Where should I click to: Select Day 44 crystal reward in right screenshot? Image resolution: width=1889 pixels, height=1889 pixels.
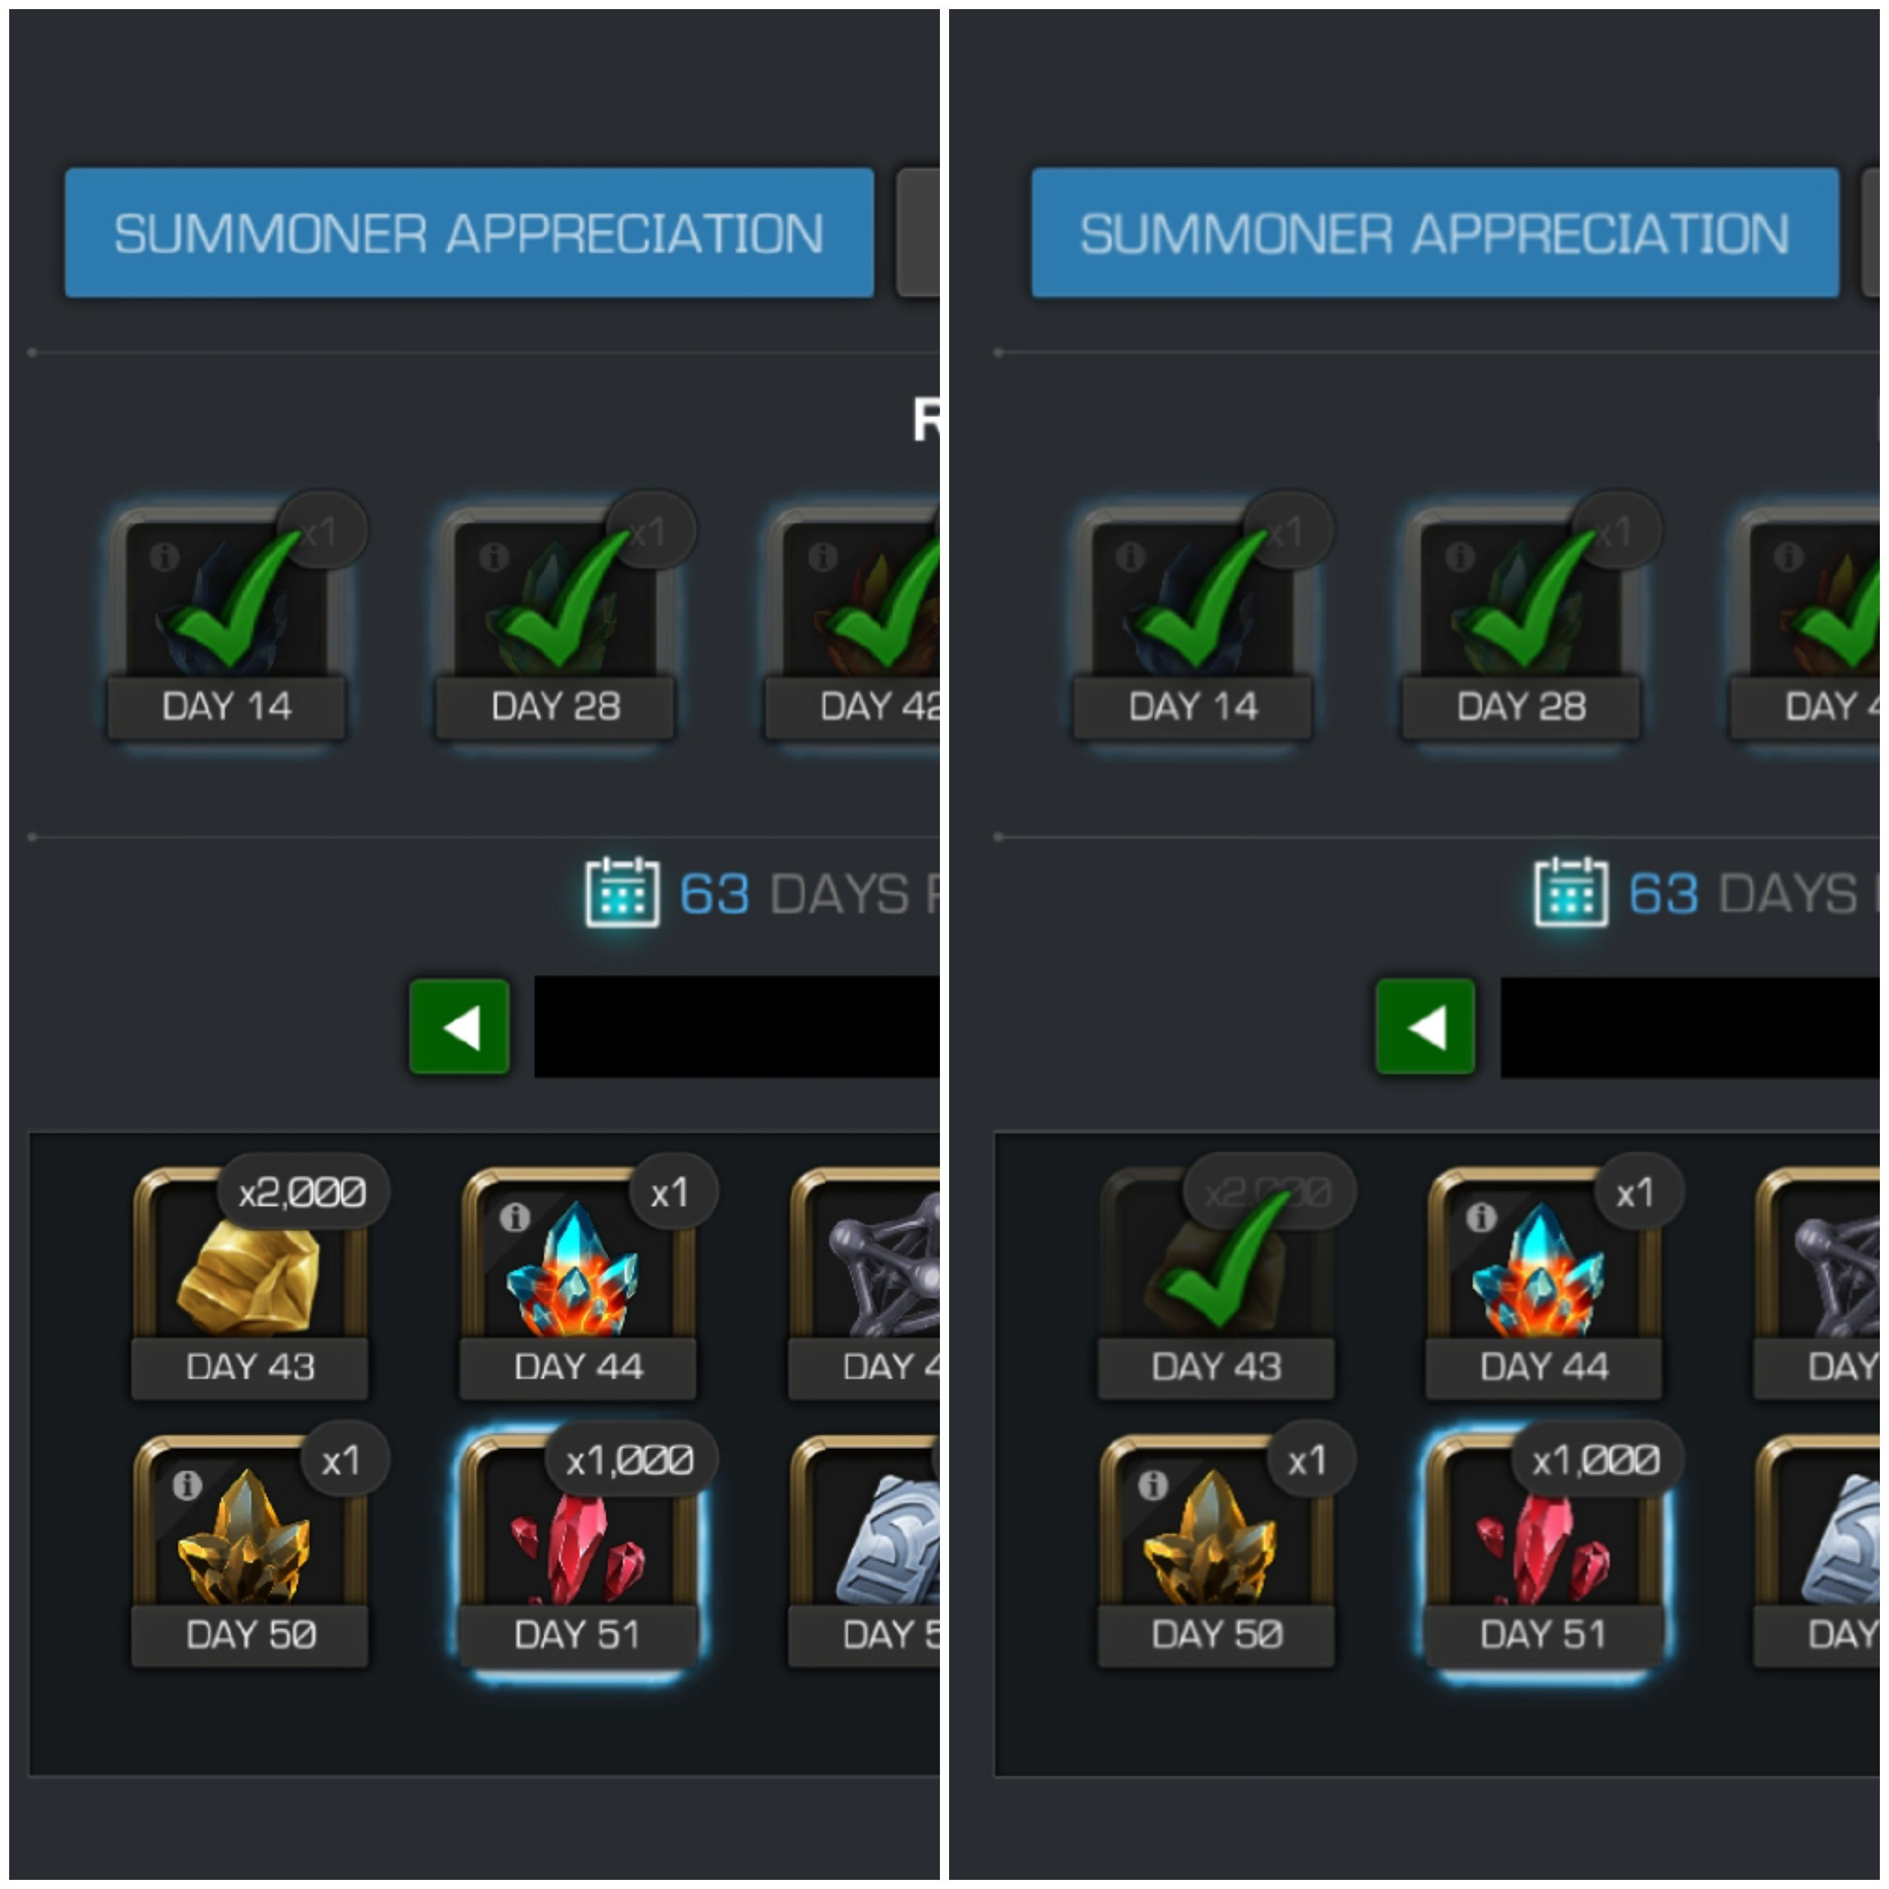1545,1282
